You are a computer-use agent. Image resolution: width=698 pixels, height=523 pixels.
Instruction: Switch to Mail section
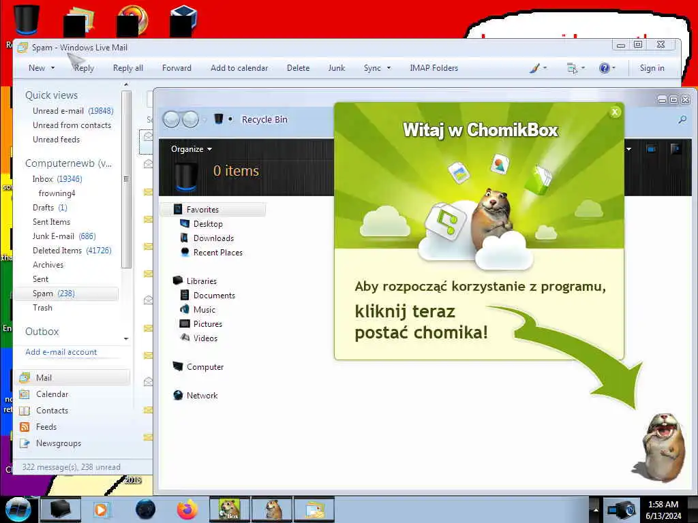click(72, 377)
